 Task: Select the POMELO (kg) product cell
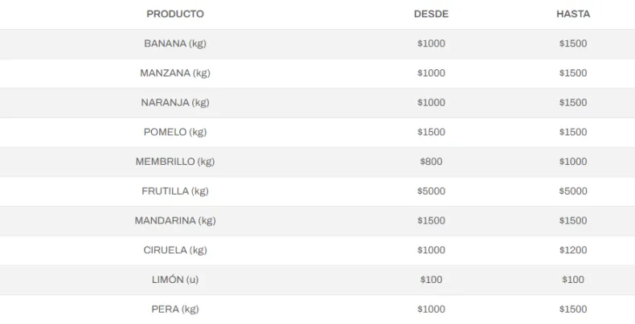point(175,132)
